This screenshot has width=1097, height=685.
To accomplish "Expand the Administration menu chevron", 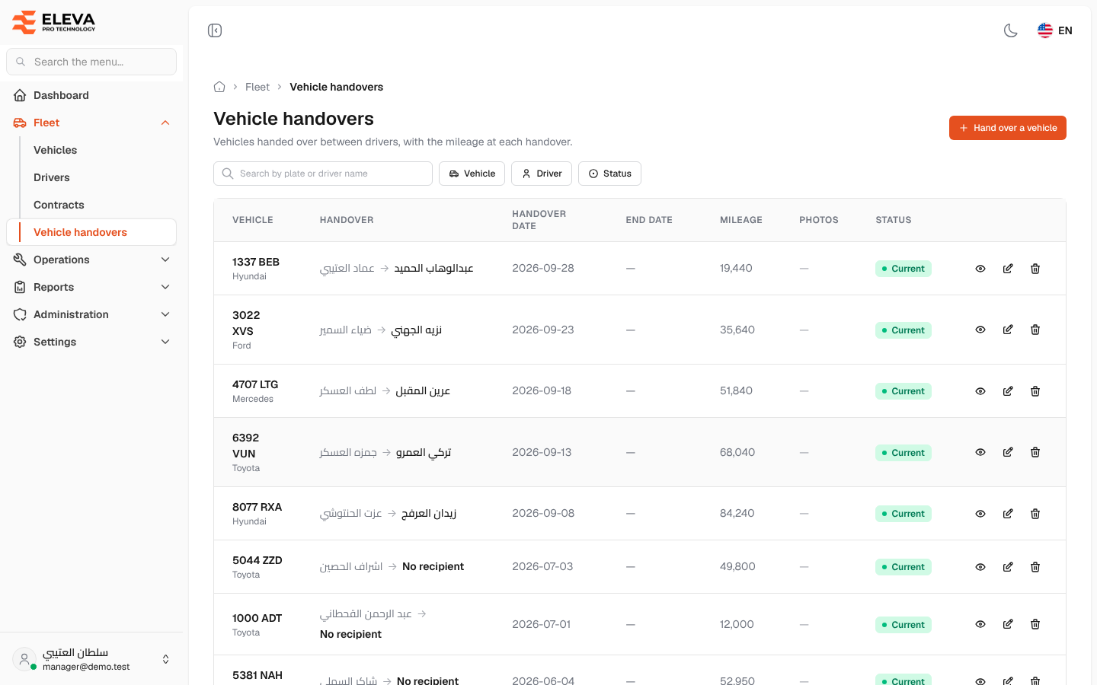I will pyautogui.click(x=165, y=314).
